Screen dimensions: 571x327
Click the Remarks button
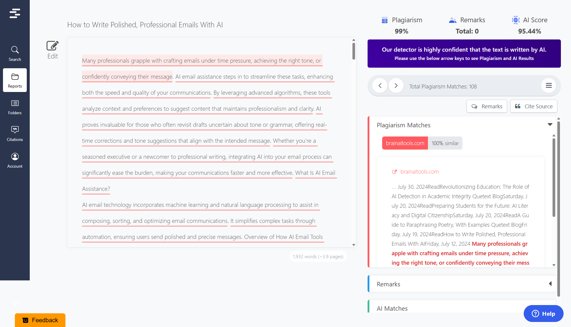pos(487,106)
